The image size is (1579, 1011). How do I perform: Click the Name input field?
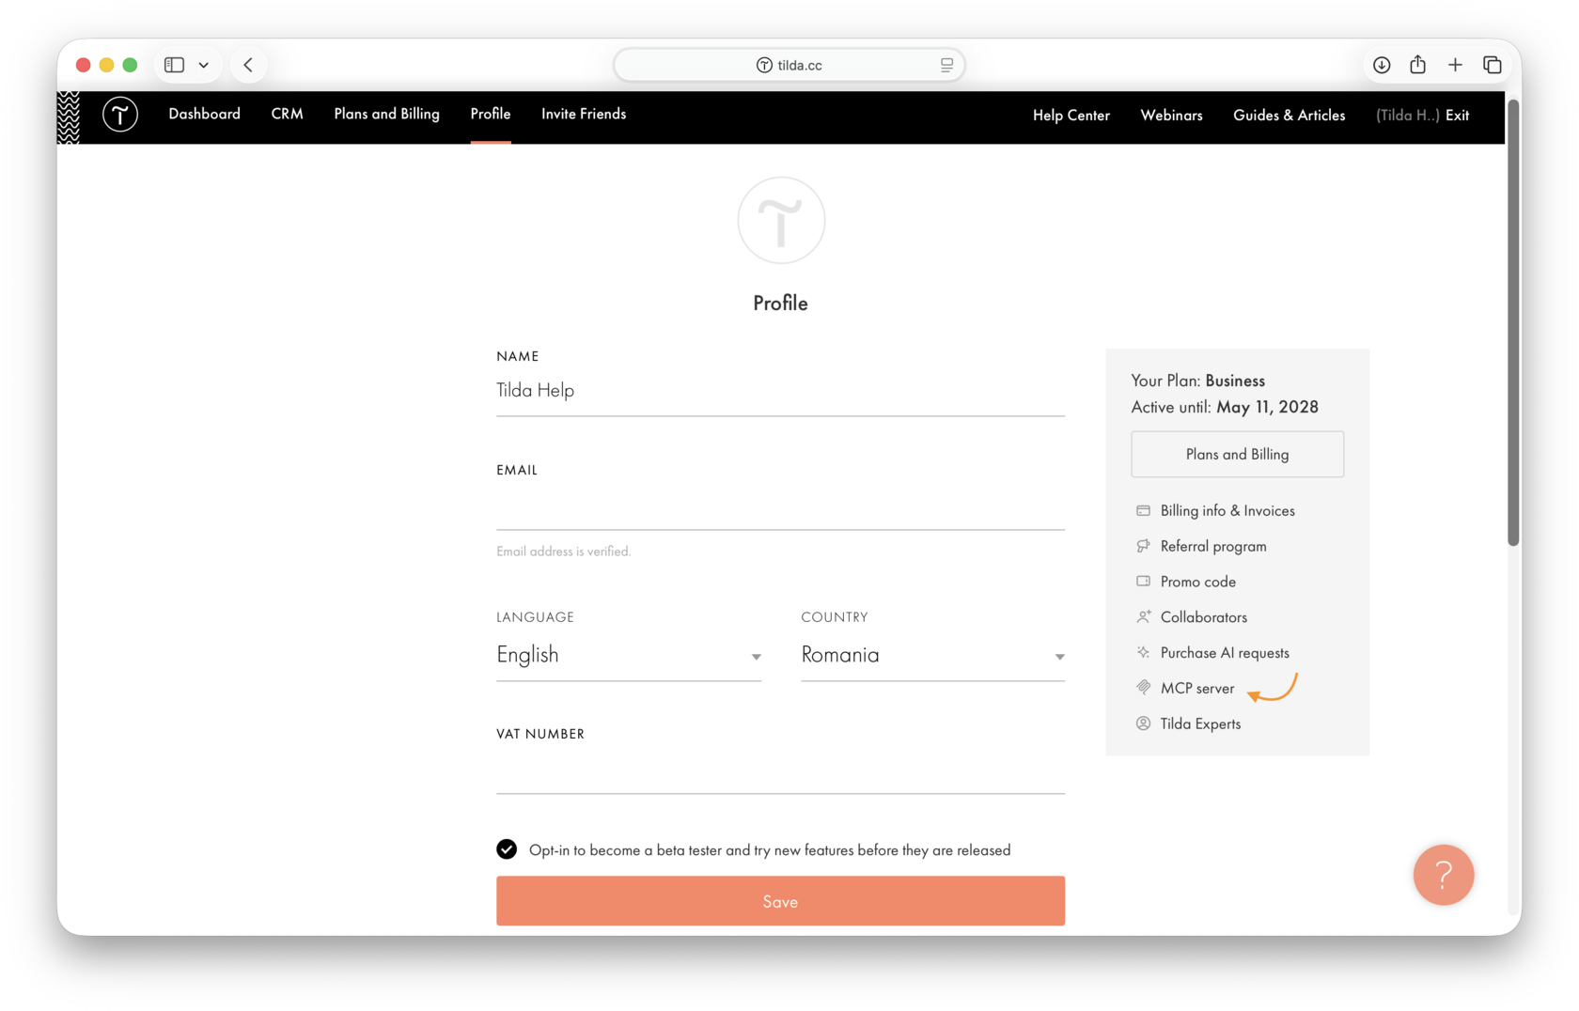pos(780,391)
